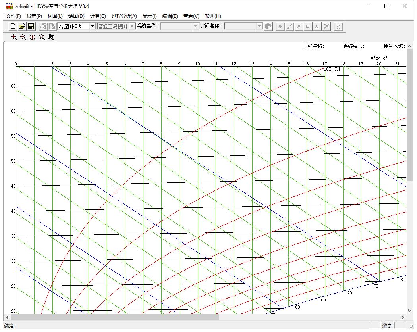This screenshot has width=417, height=332.
Task: Open the 帮助(H) menu
Action: pos(213,16)
